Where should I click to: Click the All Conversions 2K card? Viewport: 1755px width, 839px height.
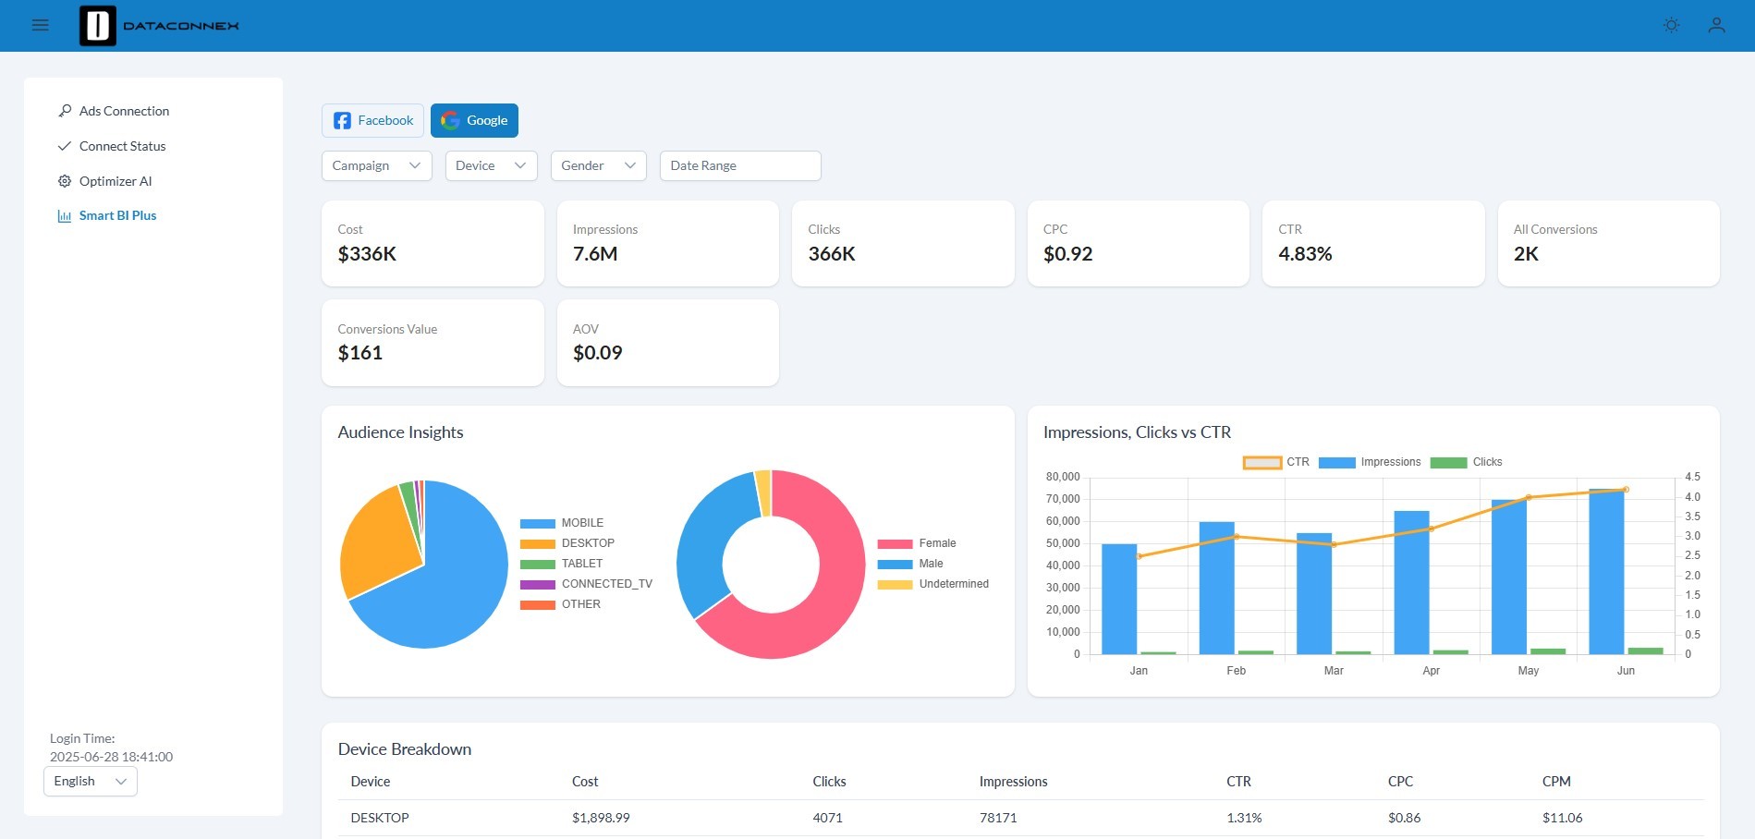tap(1608, 243)
